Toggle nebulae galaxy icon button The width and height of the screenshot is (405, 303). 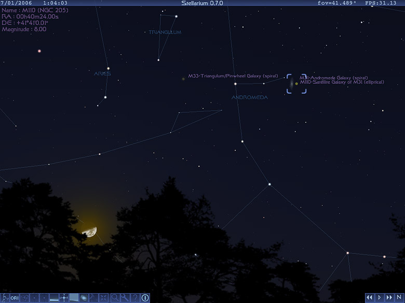click(x=84, y=298)
